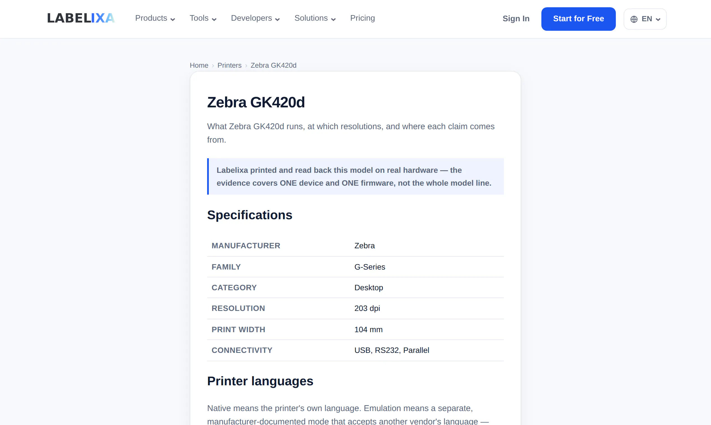Click the Start for Free button
This screenshot has width=711, height=425.
tap(578, 19)
